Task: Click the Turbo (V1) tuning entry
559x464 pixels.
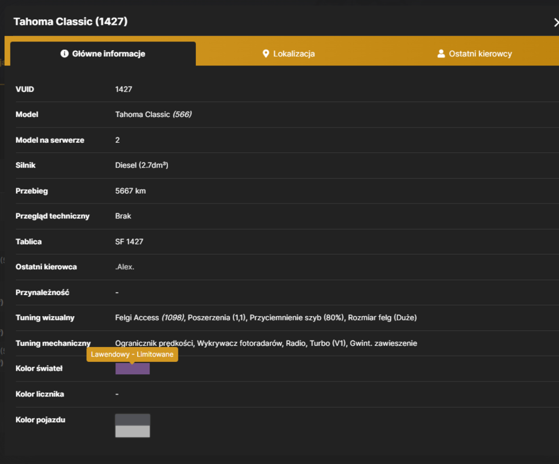Action: tap(328, 343)
